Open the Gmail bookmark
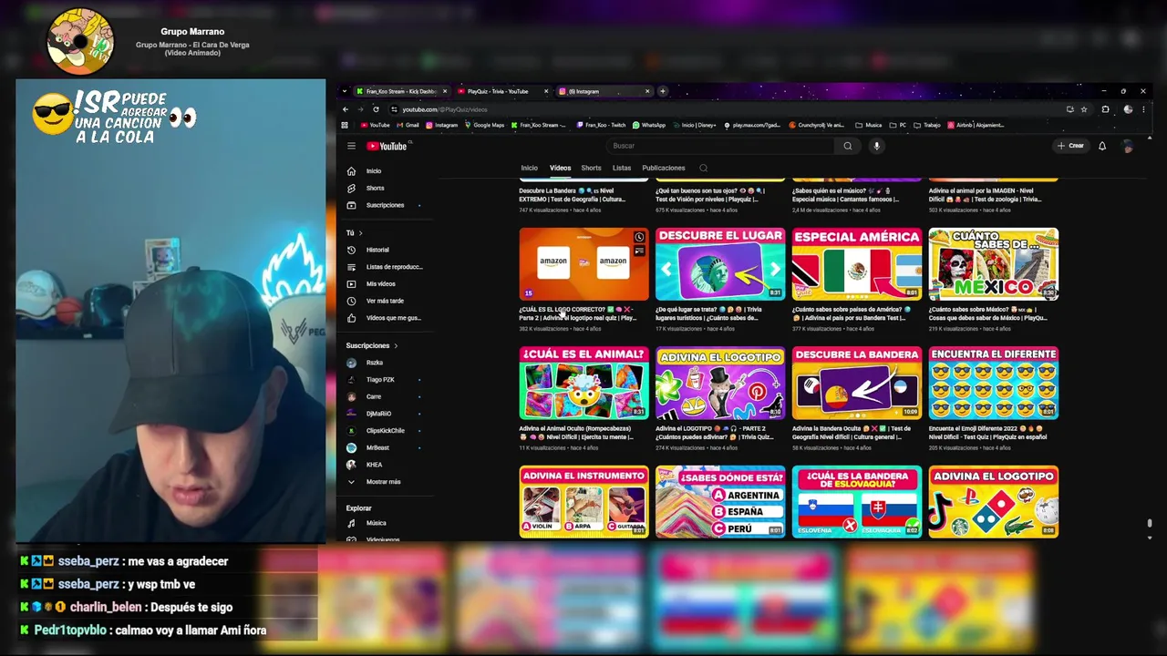The width and height of the screenshot is (1167, 656). coord(408,125)
